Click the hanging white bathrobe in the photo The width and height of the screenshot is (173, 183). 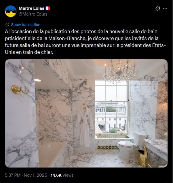point(85,125)
